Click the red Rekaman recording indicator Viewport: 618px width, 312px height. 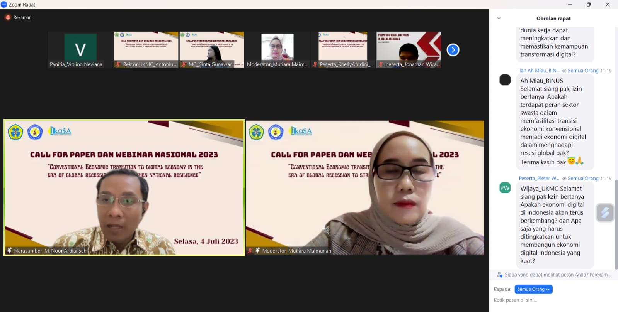click(x=8, y=17)
